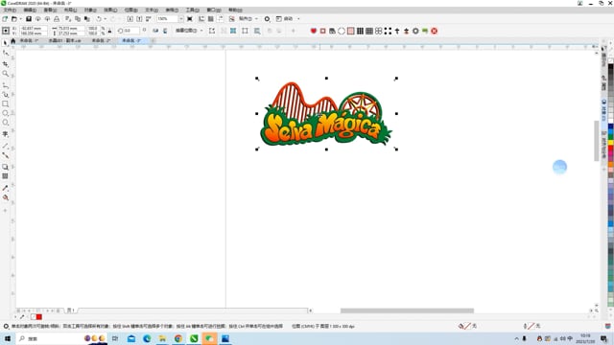Viewport: 614px width, 345px height.
Task: Toggle show guidelines button
Action: (221, 19)
